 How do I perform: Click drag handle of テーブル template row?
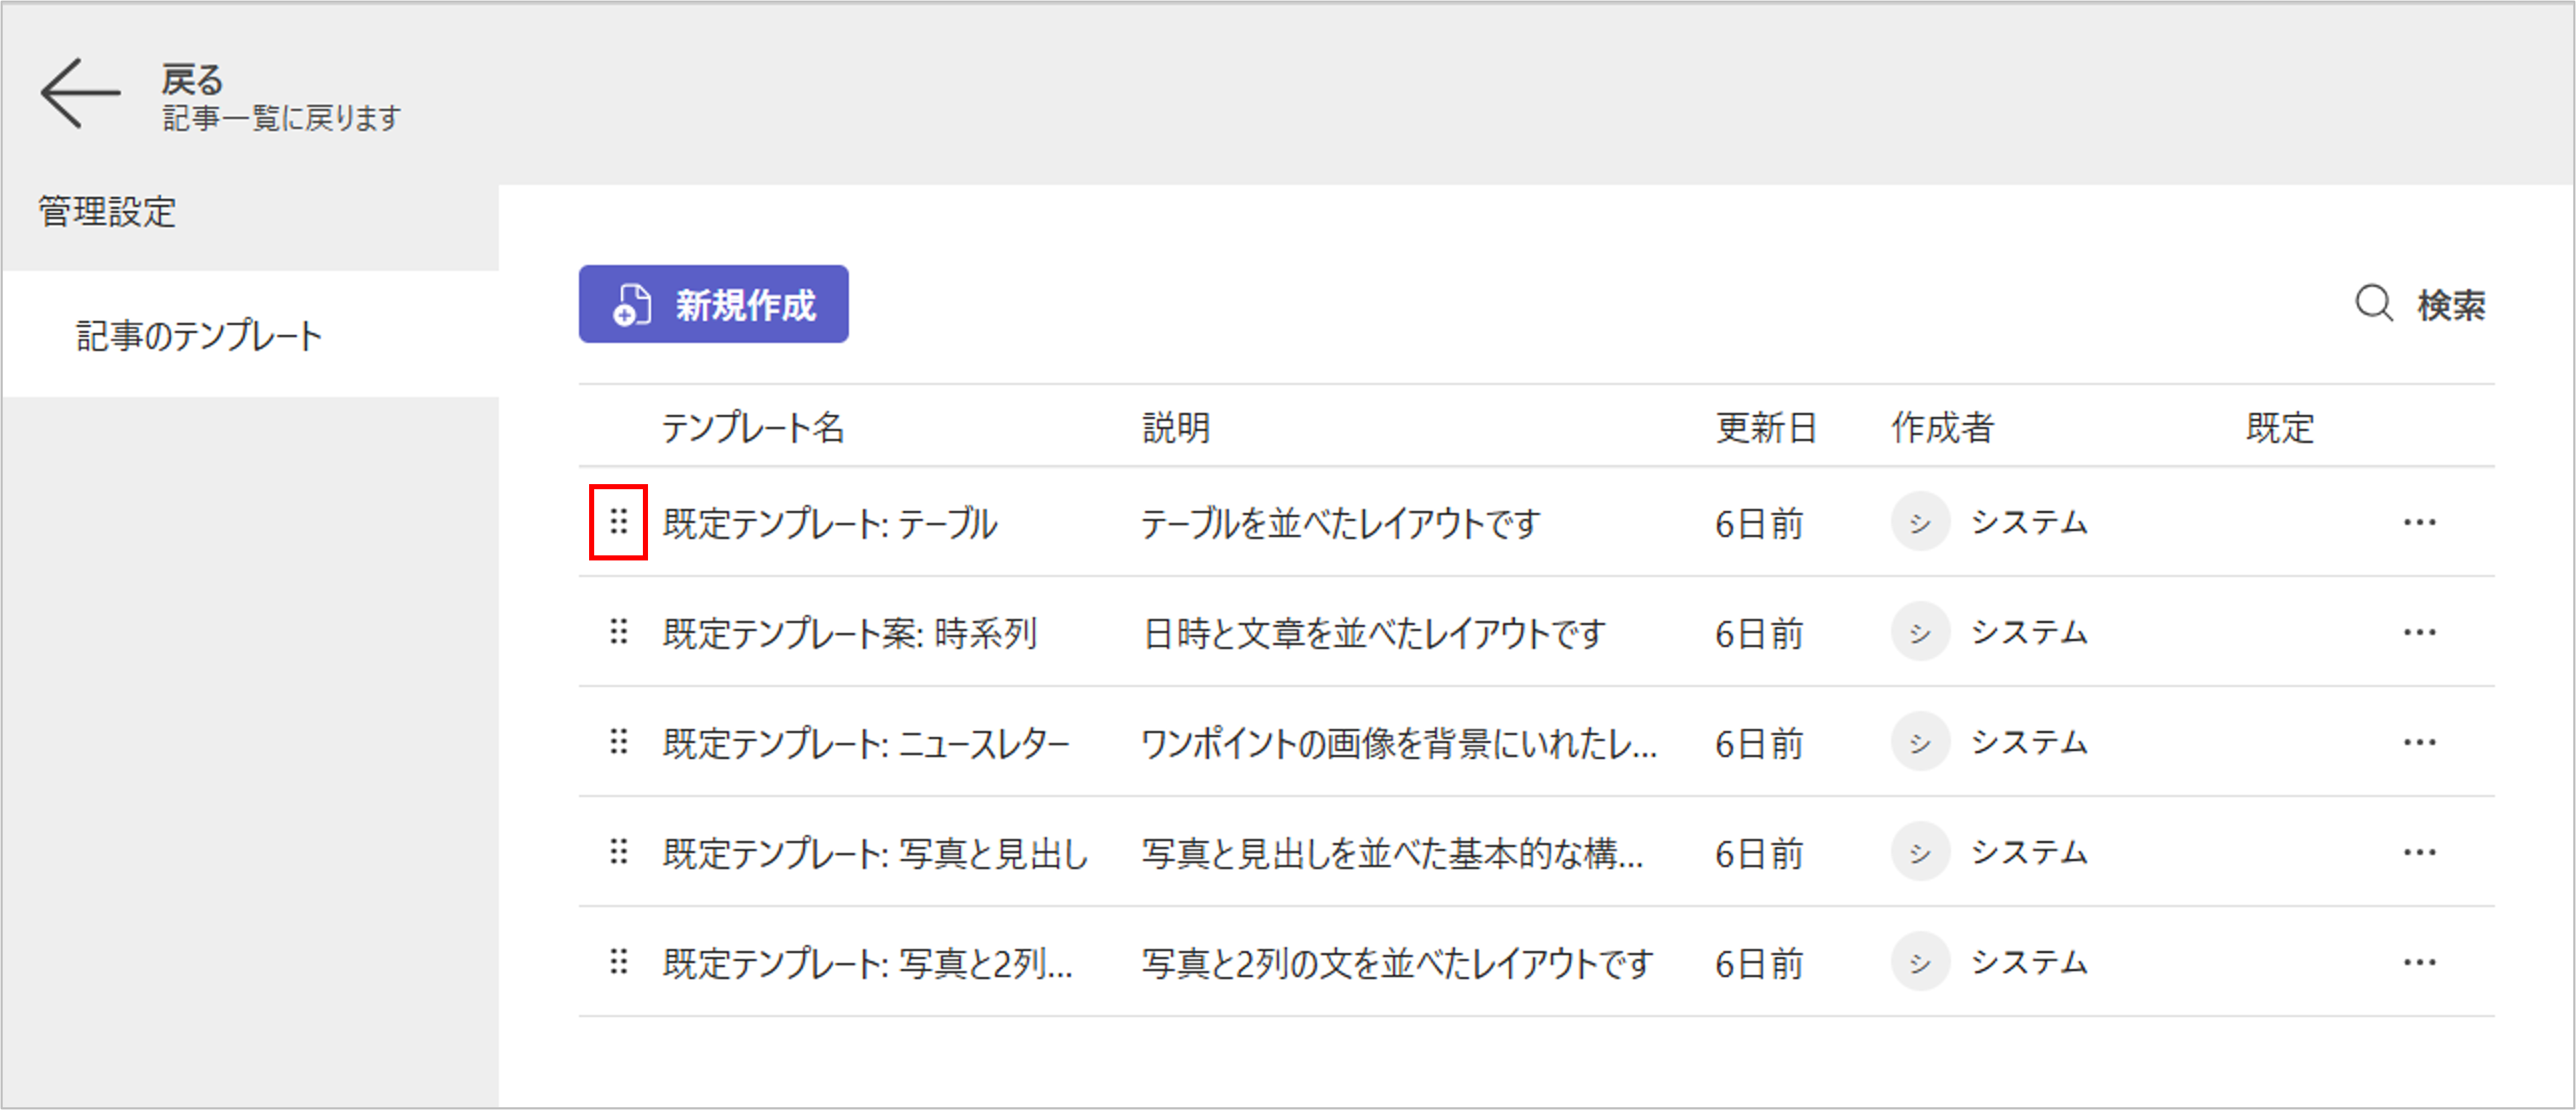pos(618,521)
